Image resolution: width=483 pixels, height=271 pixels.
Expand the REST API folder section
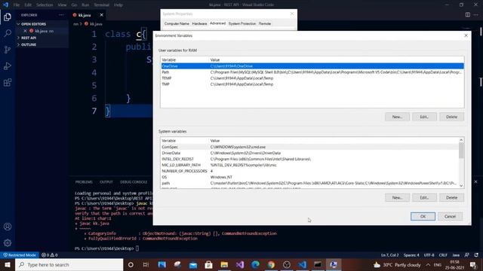(x=29, y=38)
